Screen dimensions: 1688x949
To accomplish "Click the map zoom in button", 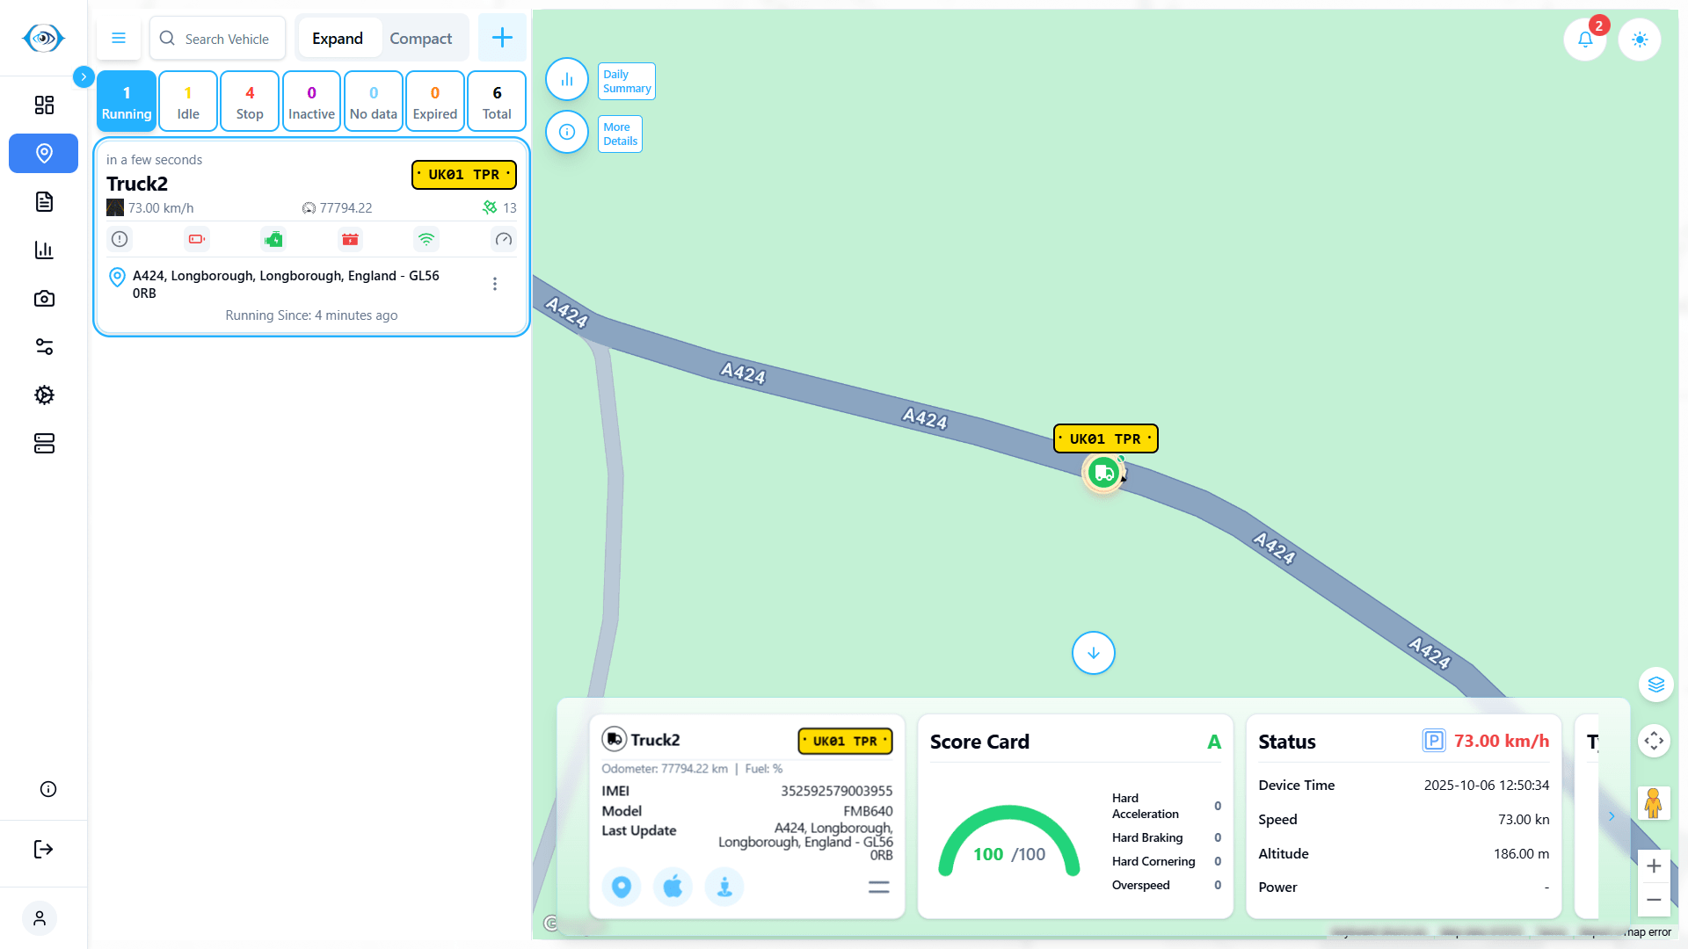I will 1653,866.
